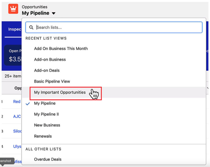Type in the Search lists field
210x167 pixels.
(x=118, y=27)
